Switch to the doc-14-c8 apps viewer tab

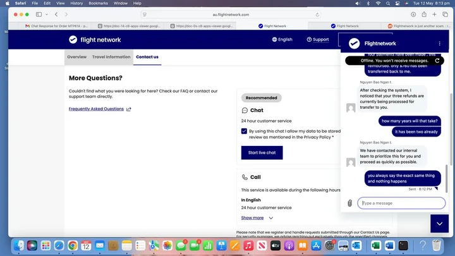(129, 26)
